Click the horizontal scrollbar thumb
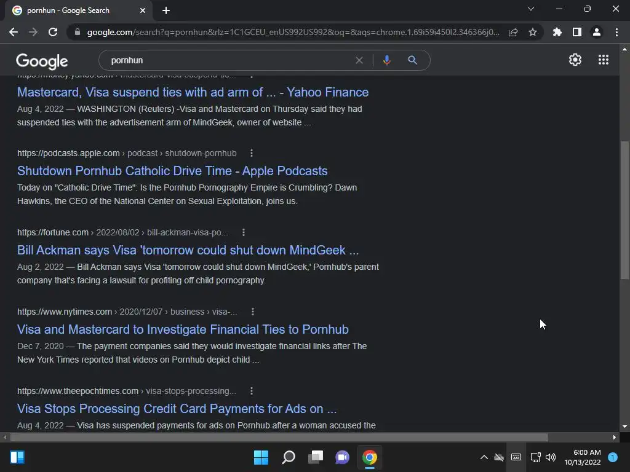630x472 pixels. click(279, 437)
